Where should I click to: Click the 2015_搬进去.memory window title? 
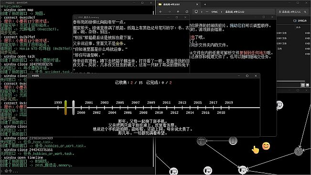(88, 17)
